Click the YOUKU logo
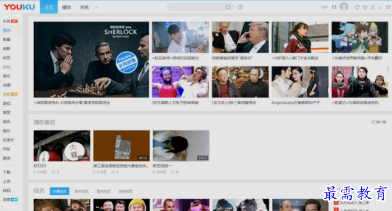The width and height of the screenshot is (392, 211). point(20,7)
